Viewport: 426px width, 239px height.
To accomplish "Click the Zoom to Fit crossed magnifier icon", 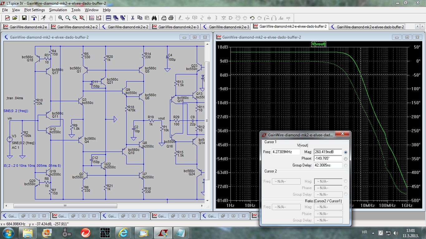I will 82,18.
